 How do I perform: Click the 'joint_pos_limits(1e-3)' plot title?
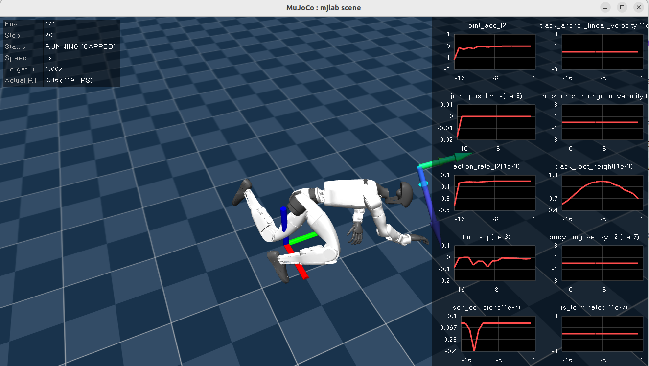(x=487, y=96)
